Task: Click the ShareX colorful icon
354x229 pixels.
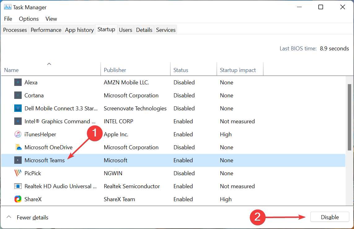Action: (18, 199)
